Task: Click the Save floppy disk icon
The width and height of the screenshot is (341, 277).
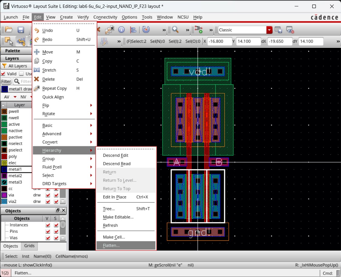Action: (21, 30)
